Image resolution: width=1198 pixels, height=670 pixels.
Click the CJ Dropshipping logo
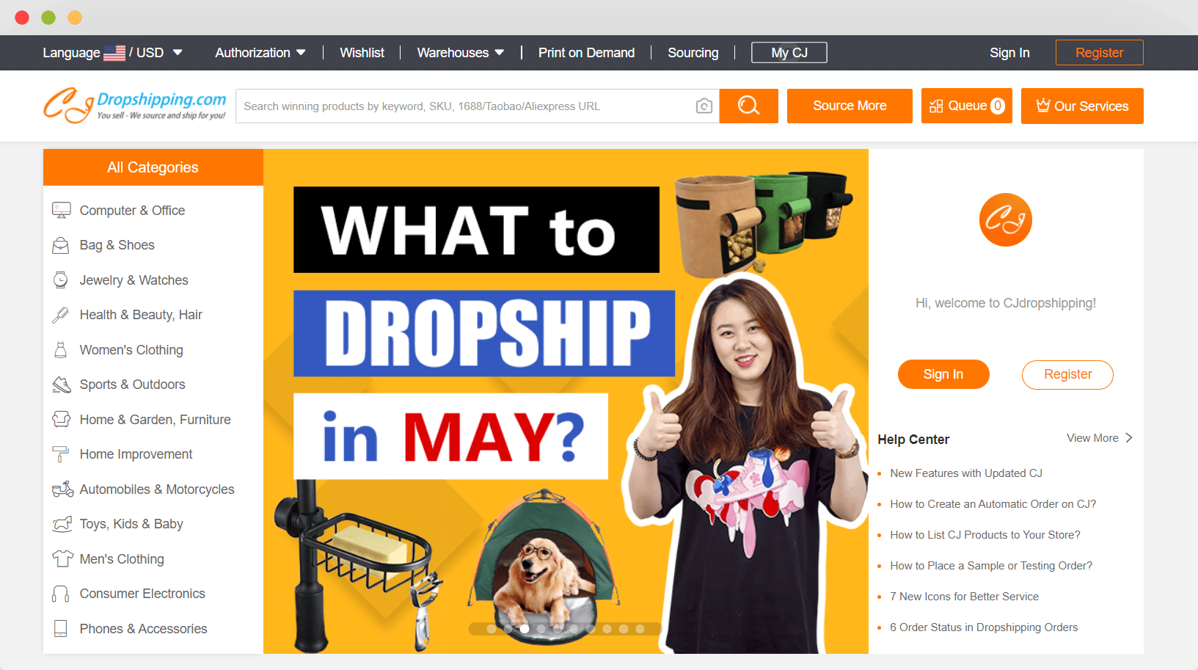tap(135, 106)
